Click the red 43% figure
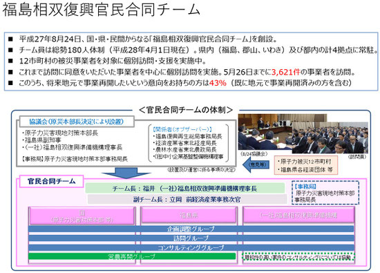The width and height of the screenshot is (380, 273). (218, 83)
